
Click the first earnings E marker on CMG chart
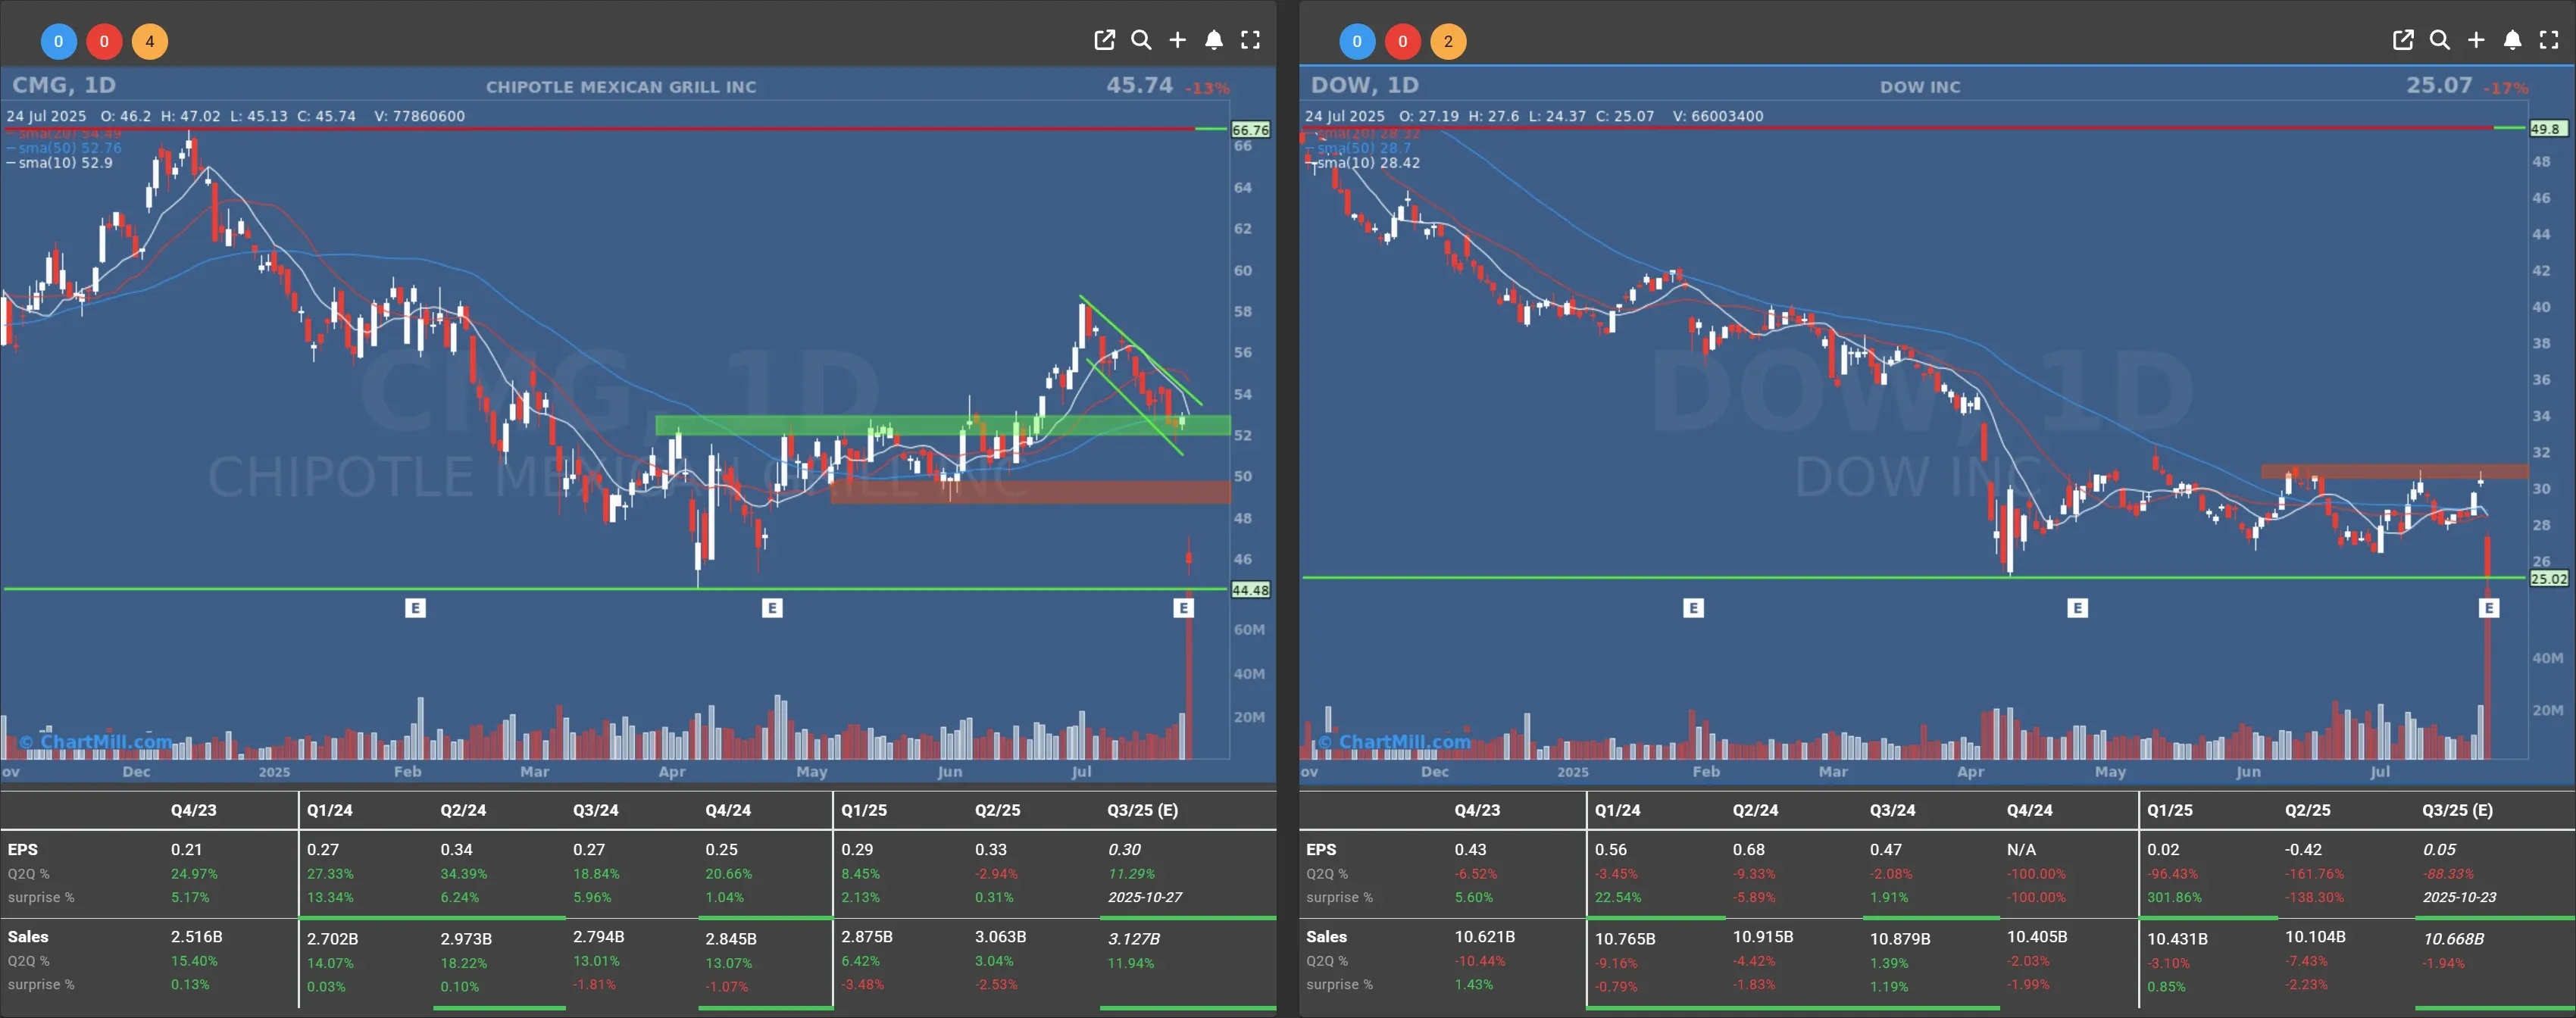click(415, 608)
